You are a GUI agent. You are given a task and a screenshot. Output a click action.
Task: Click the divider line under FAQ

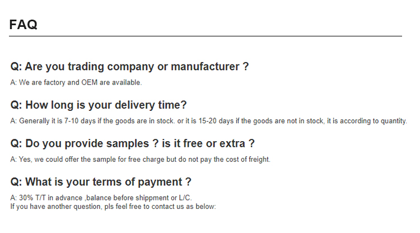point(205,36)
